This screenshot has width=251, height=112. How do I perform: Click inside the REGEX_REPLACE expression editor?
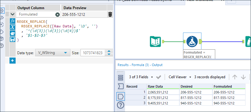64,33
